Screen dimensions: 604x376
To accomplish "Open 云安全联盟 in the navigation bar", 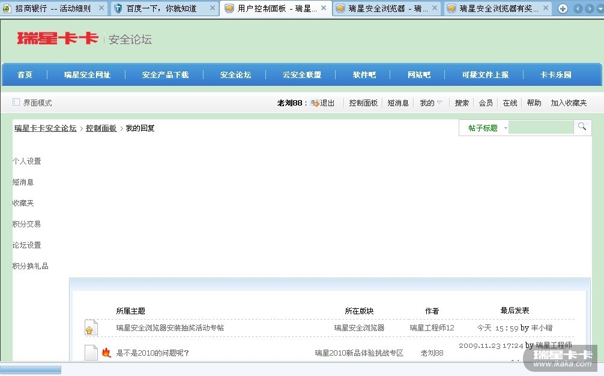I will (x=301, y=75).
